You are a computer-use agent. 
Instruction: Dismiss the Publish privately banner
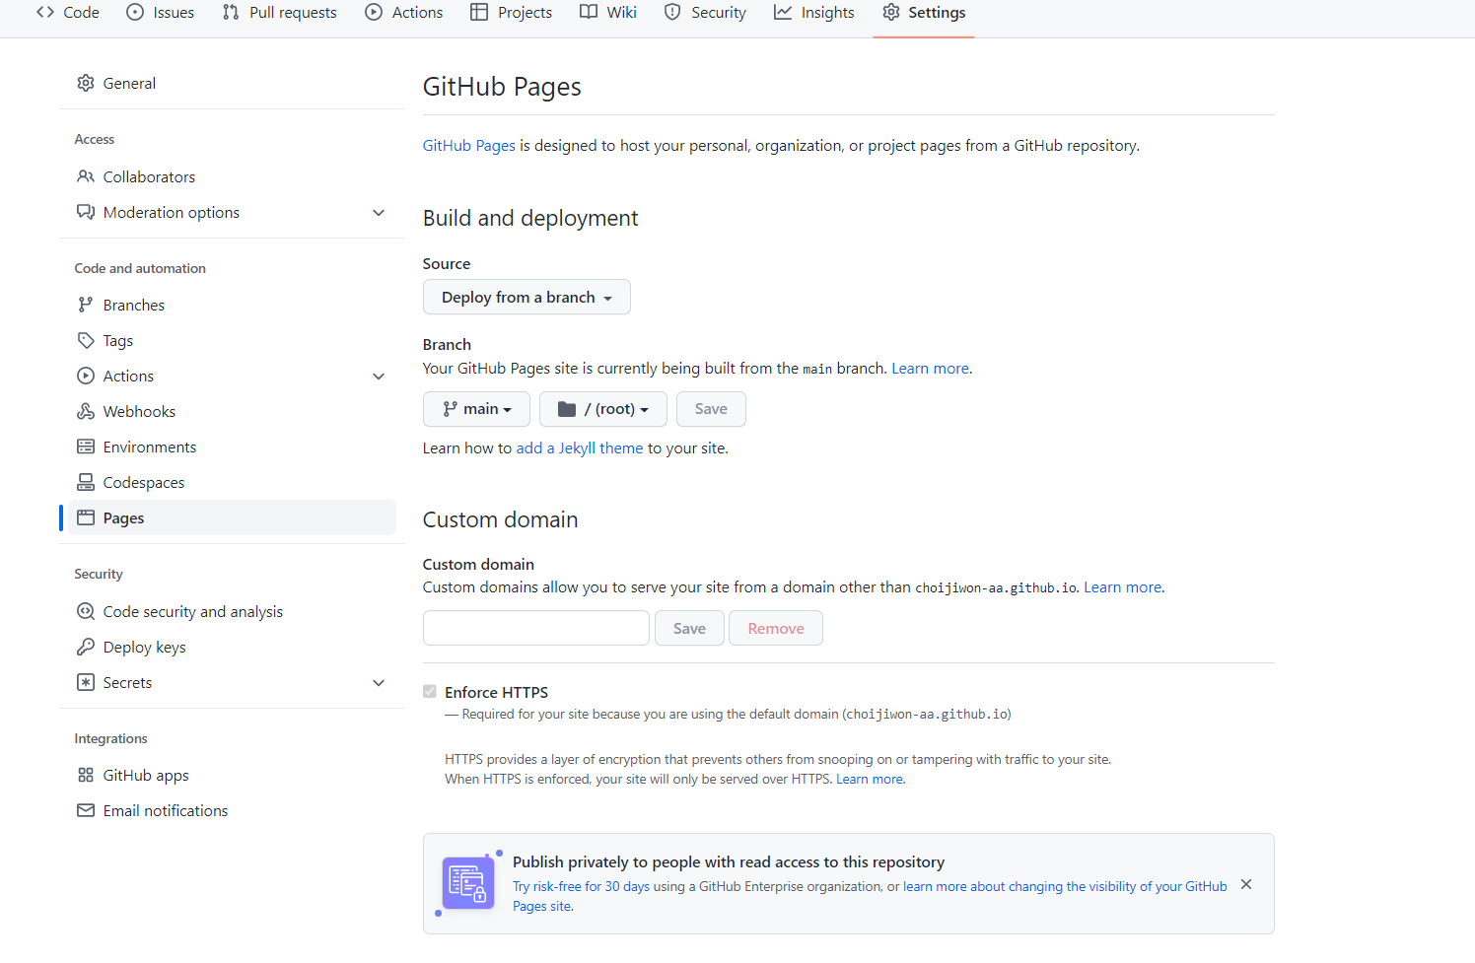coord(1246,884)
